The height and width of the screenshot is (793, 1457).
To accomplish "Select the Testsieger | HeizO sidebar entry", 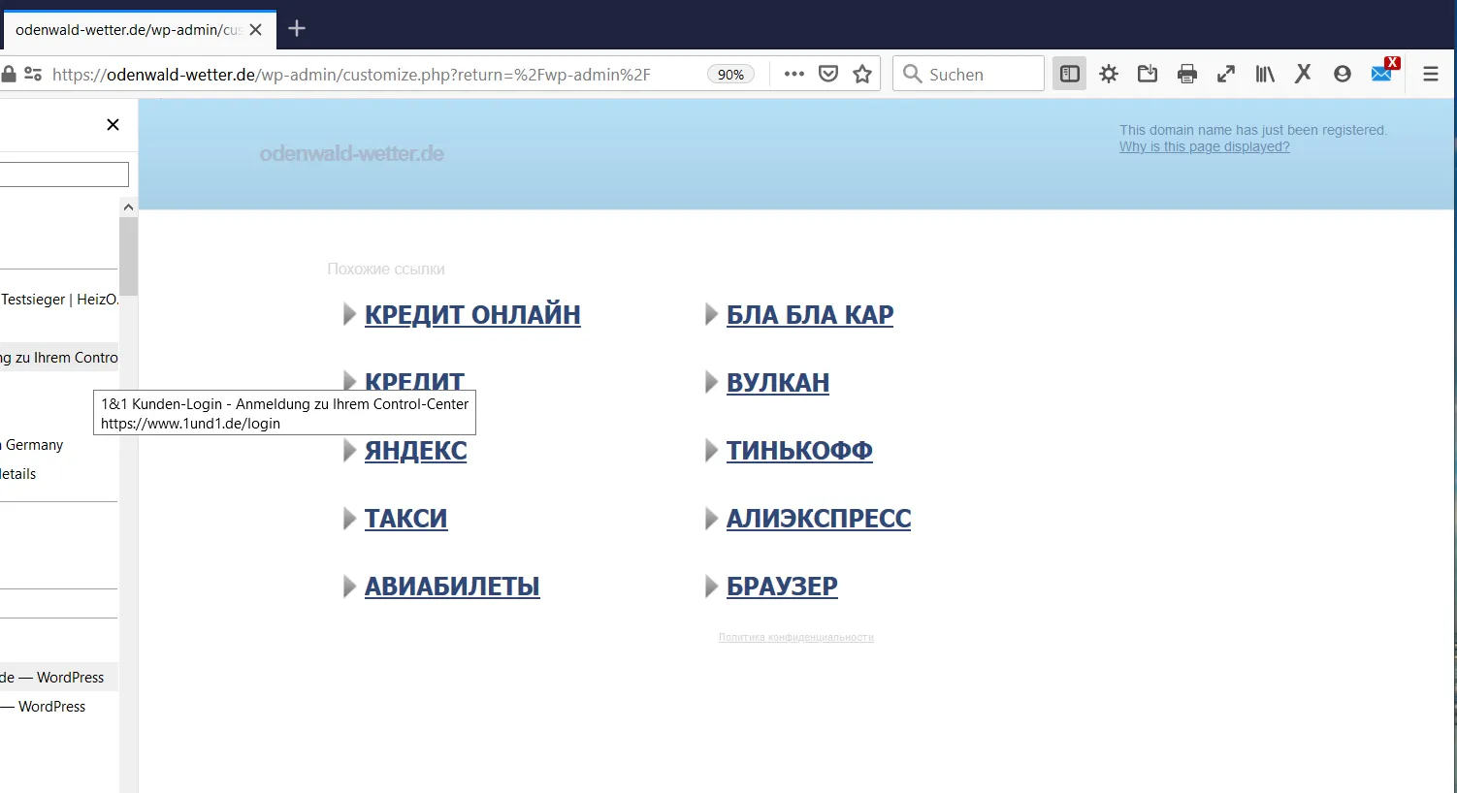I will click(x=59, y=300).
